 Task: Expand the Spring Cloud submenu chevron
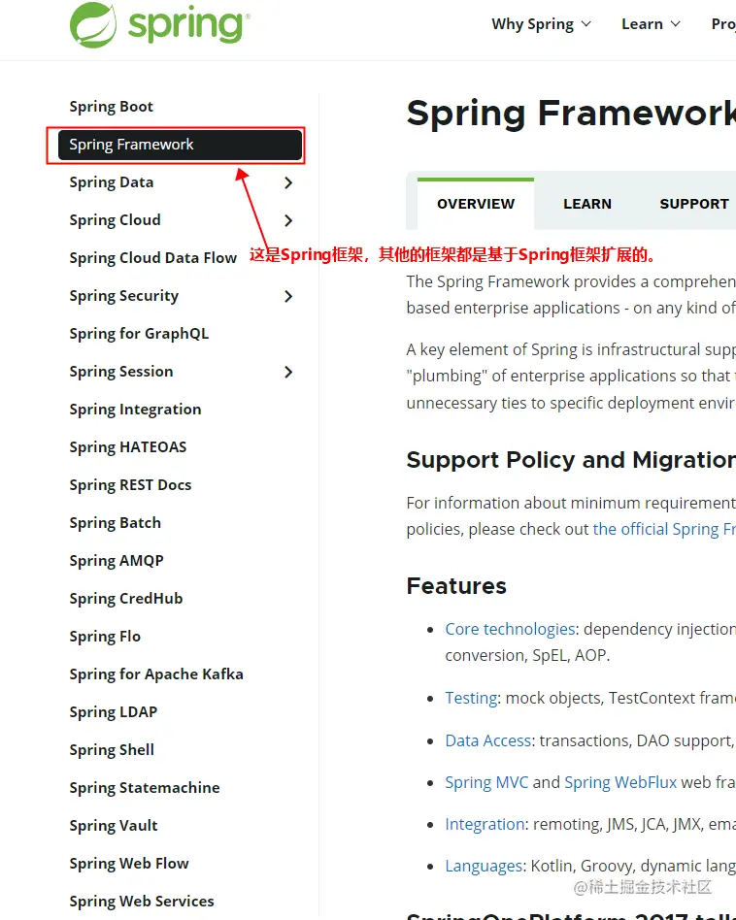288,220
